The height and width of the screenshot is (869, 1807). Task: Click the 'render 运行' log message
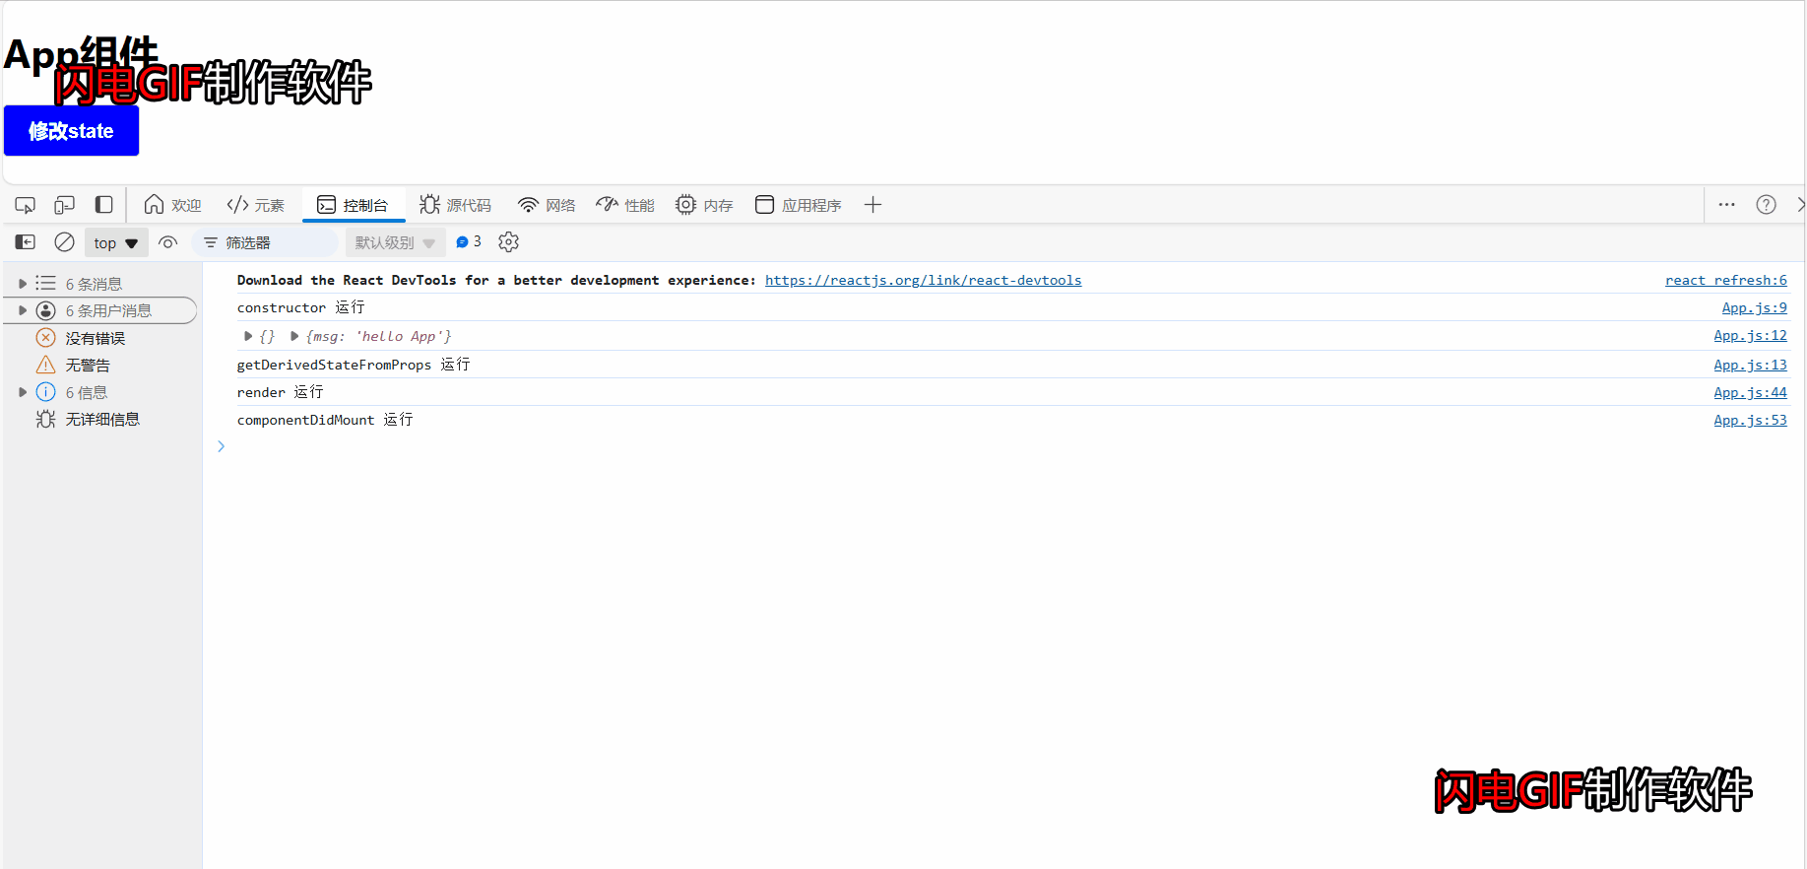[280, 392]
